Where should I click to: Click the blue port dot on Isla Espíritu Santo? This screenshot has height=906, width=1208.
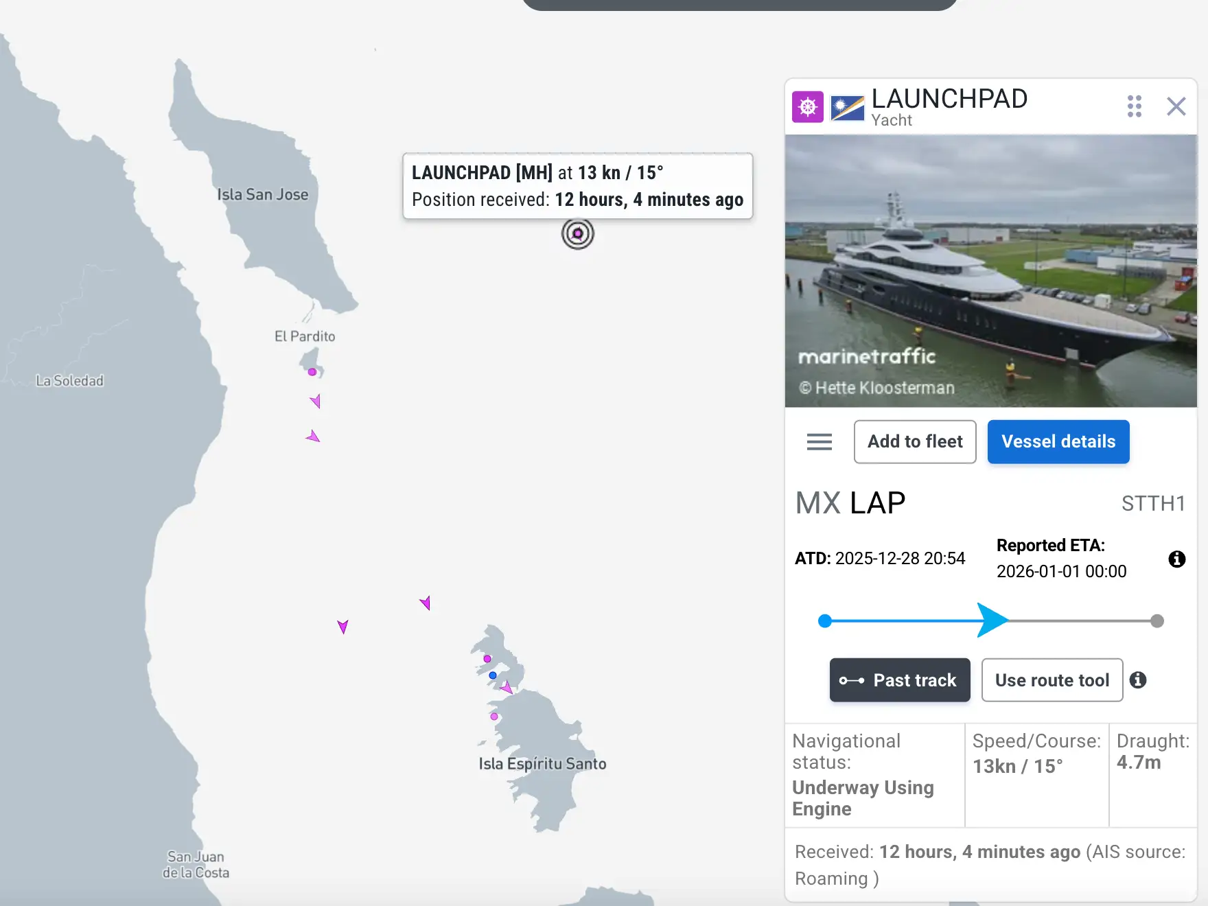tap(492, 675)
